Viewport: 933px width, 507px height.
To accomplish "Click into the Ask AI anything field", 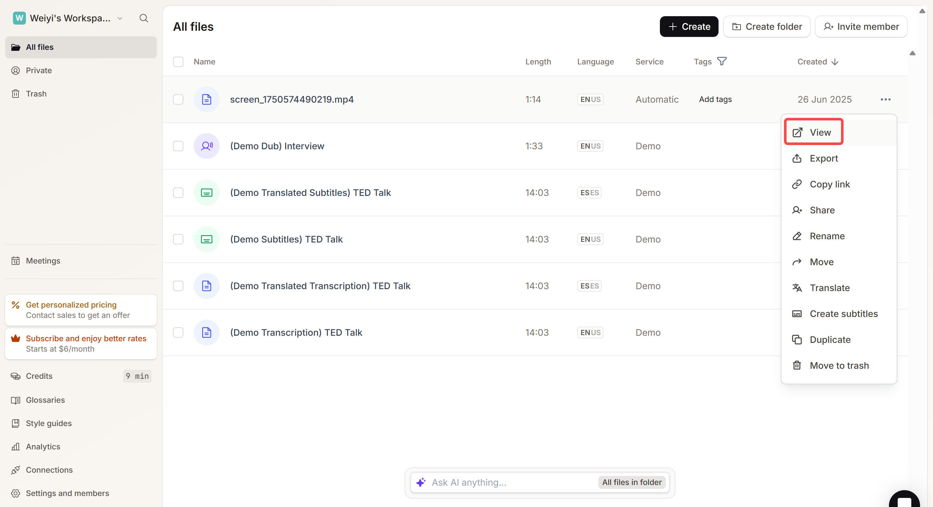I will (x=507, y=482).
